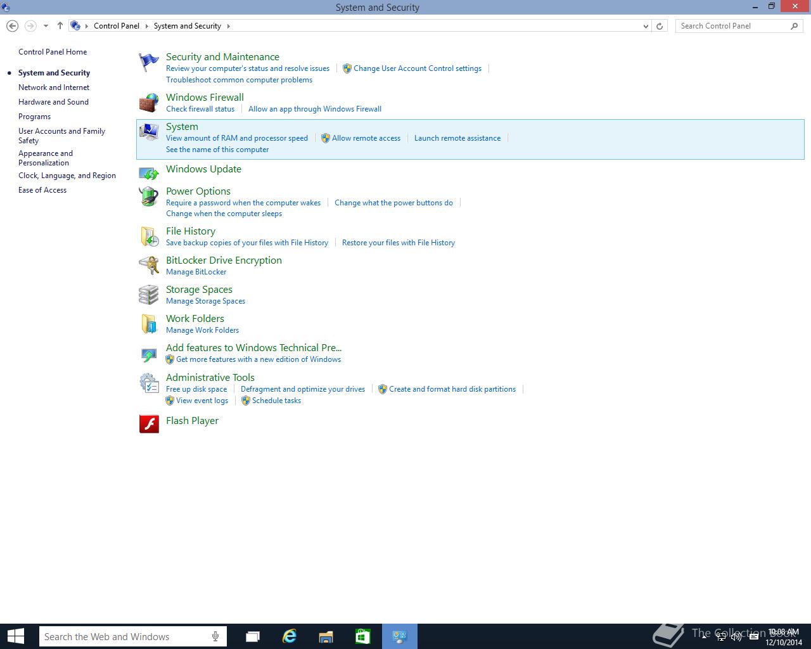Click See the name of this computer
The height and width of the screenshot is (649, 811).
pos(217,150)
